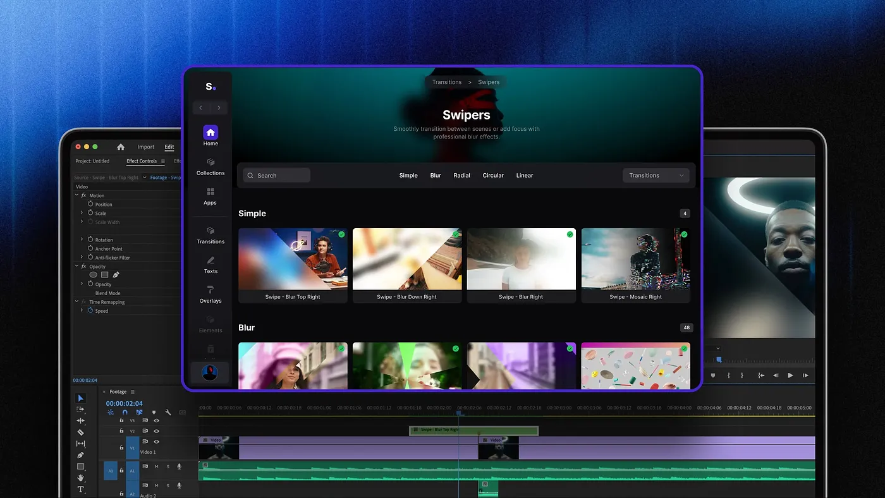This screenshot has height=498, width=885.
Task: Mute audio track A1
Action: (x=156, y=467)
